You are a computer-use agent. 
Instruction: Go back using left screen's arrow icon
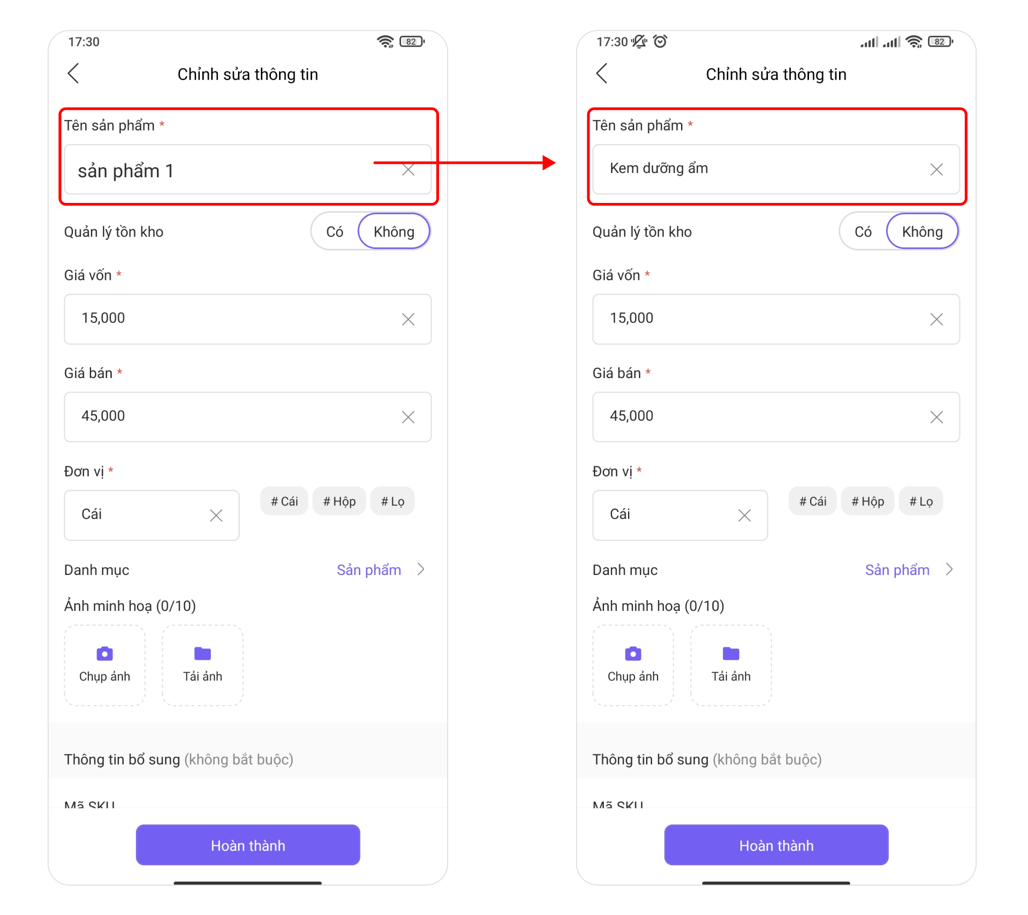tap(73, 73)
